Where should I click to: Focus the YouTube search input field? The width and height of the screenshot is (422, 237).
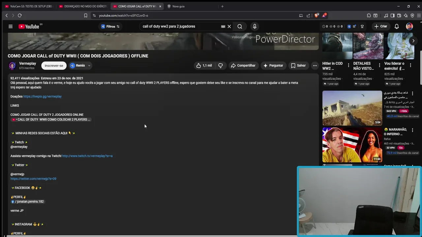coord(180,26)
